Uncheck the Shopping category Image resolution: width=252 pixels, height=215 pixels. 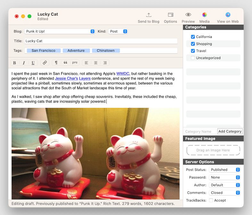193,44
